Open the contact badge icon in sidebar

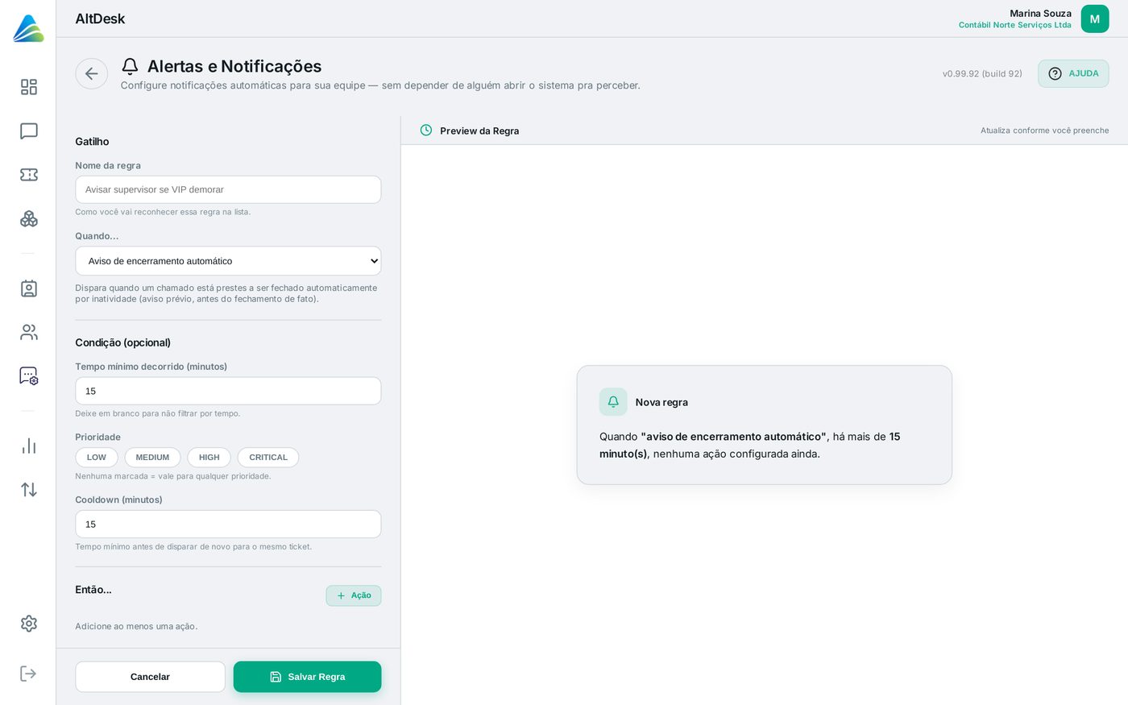point(29,288)
